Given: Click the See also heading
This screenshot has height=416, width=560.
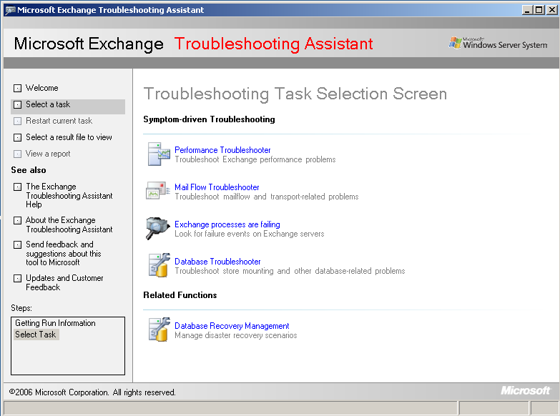Looking at the screenshot, I should 29,170.
